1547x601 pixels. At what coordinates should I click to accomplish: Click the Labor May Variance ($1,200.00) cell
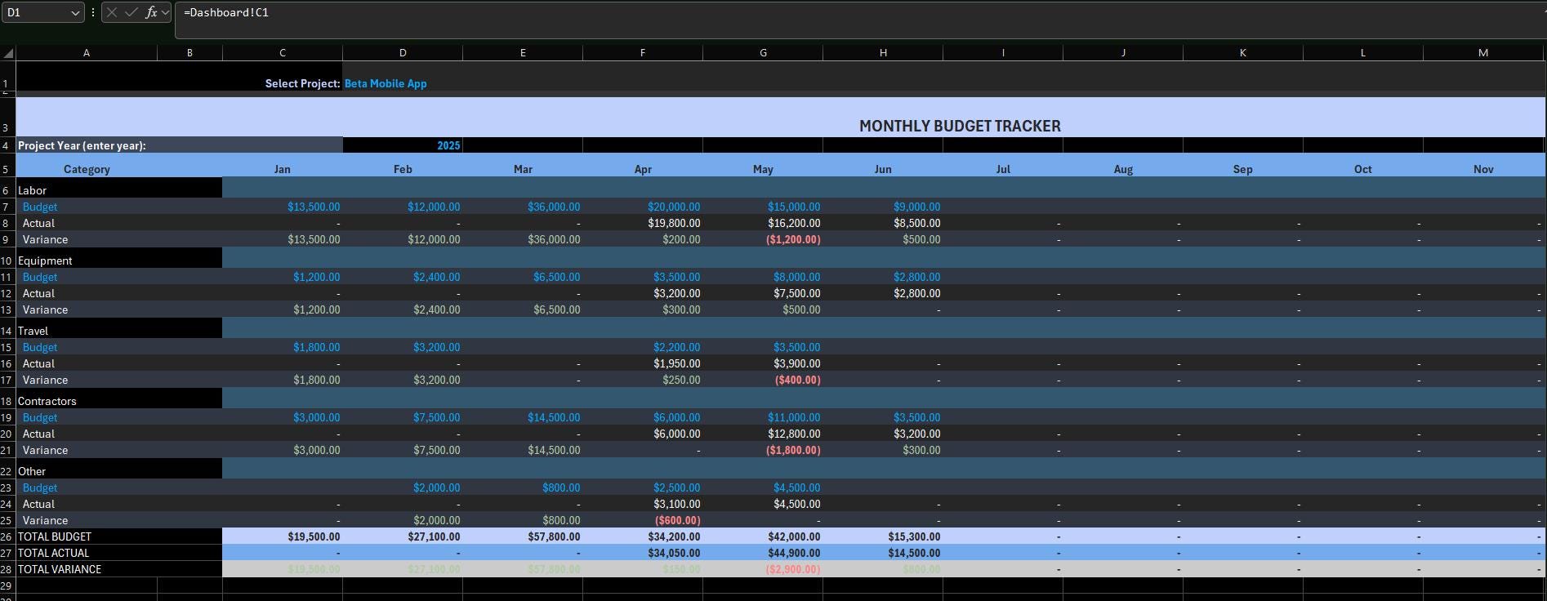click(763, 239)
